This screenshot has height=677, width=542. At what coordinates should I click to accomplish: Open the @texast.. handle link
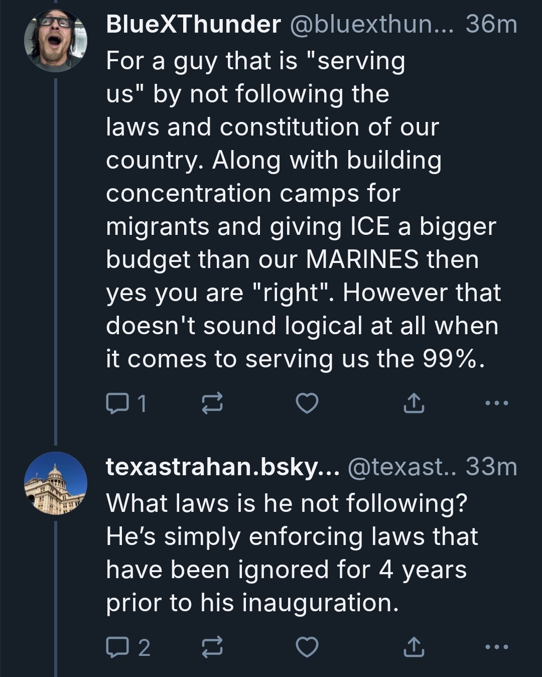(x=402, y=467)
